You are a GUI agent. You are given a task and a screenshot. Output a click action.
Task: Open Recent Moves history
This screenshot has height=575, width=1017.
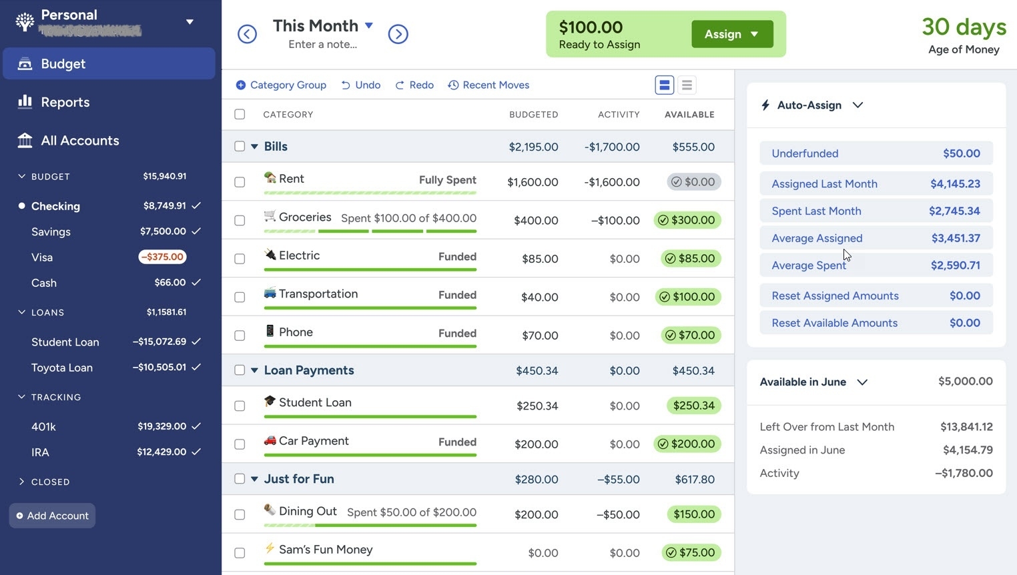(x=488, y=85)
